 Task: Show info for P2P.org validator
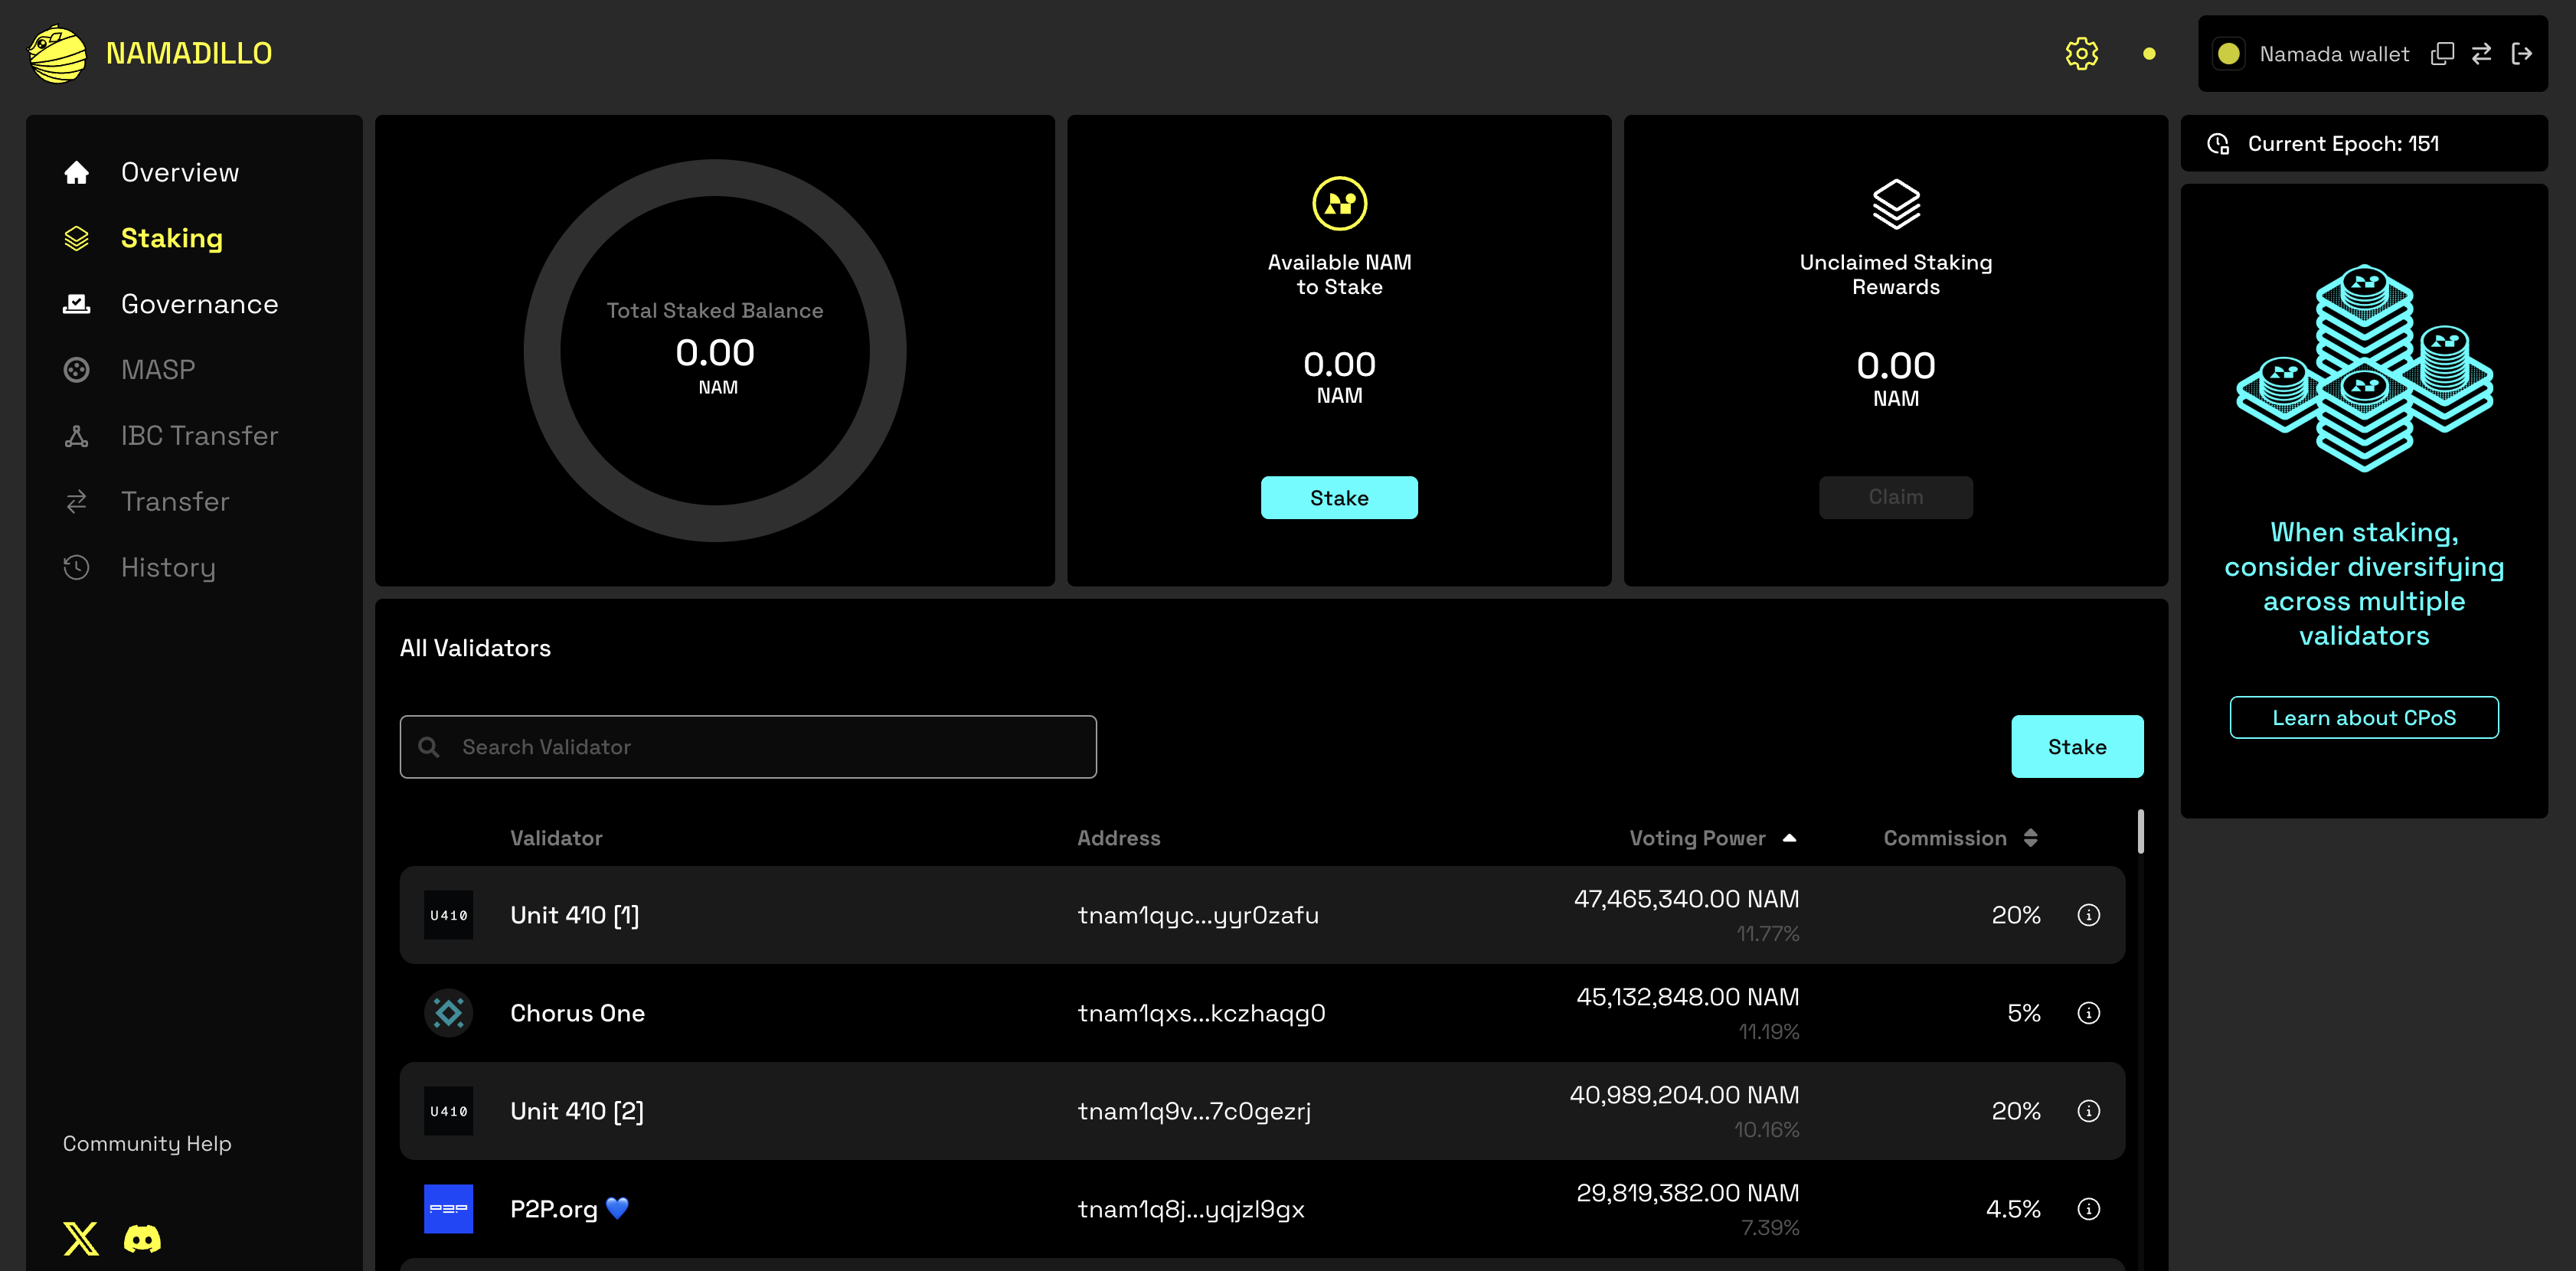(2088, 1209)
